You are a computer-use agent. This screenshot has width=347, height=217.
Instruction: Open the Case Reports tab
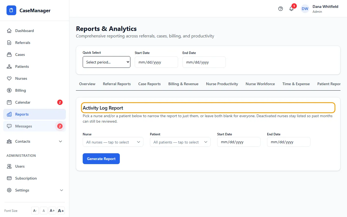point(149,84)
